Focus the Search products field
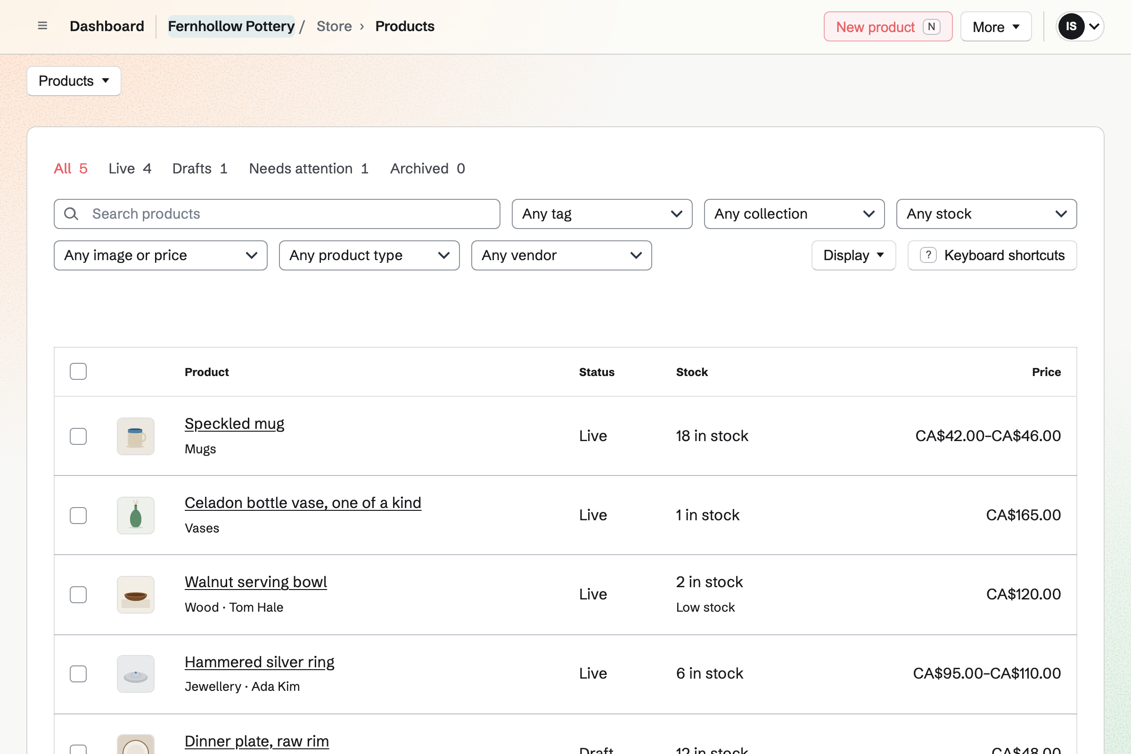The height and width of the screenshot is (754, 1131). coord(277,214)
